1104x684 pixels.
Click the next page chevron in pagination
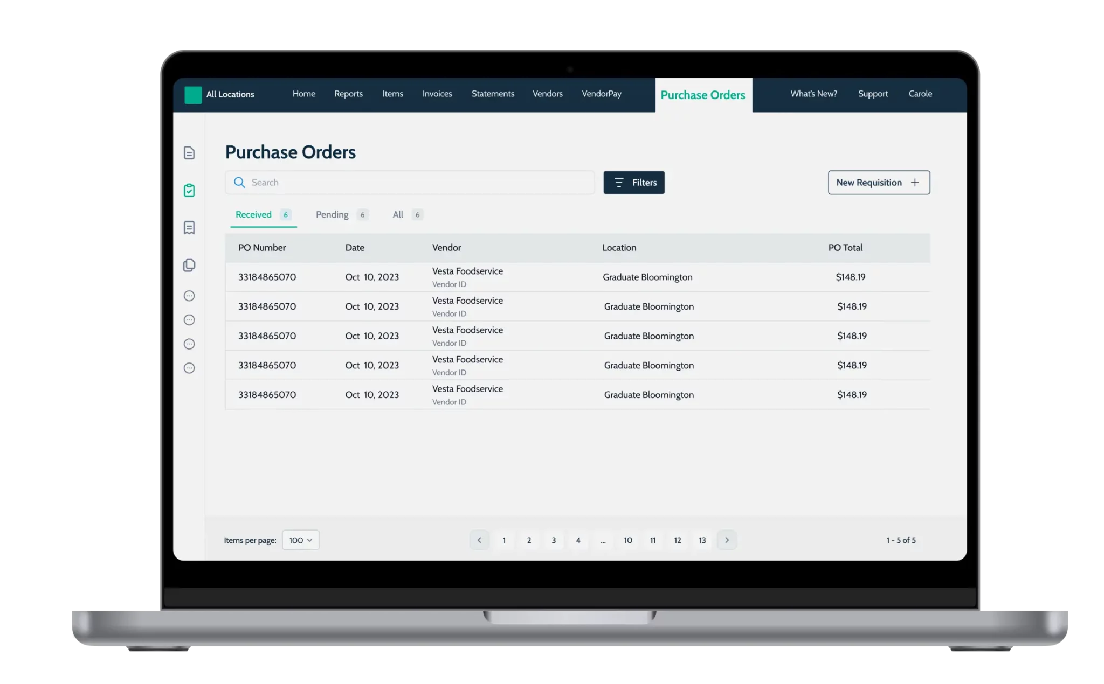coord(726,540)
